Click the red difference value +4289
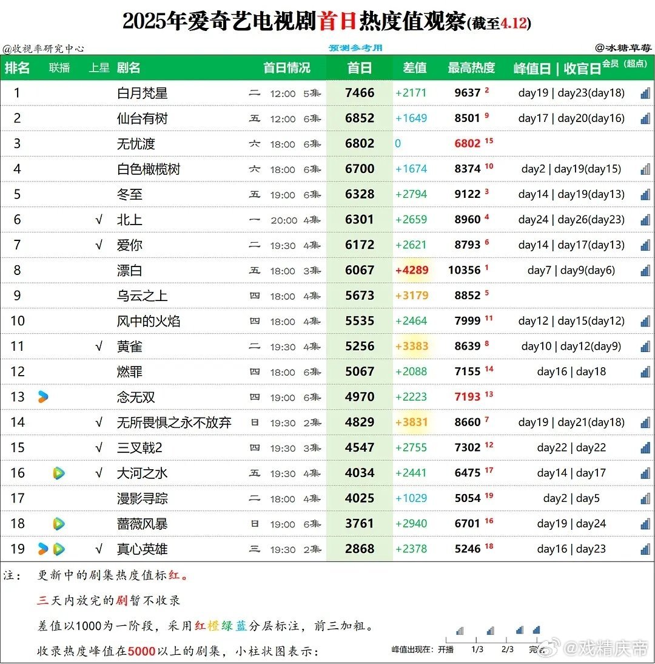 412,270
